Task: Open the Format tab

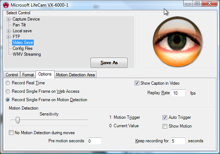Action: (27, 75)
